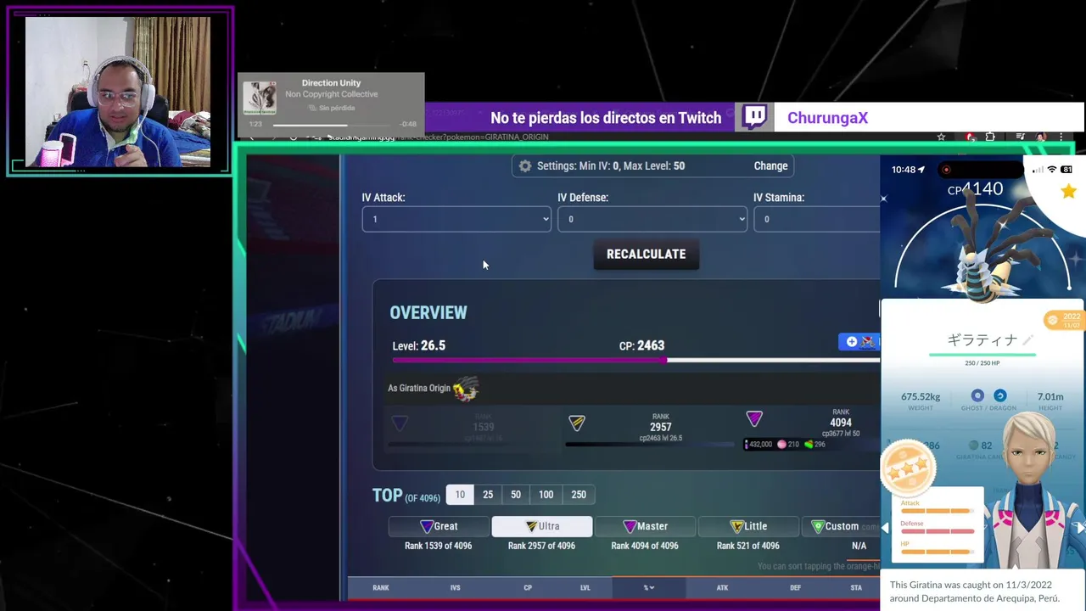The height and width of the screenshot is (611, 1086).
Task: Click the ChurungaX channel name
Action: click(827, 118)
